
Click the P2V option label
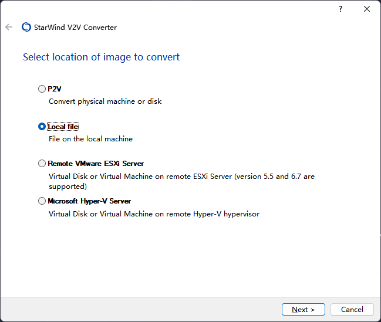55,89
